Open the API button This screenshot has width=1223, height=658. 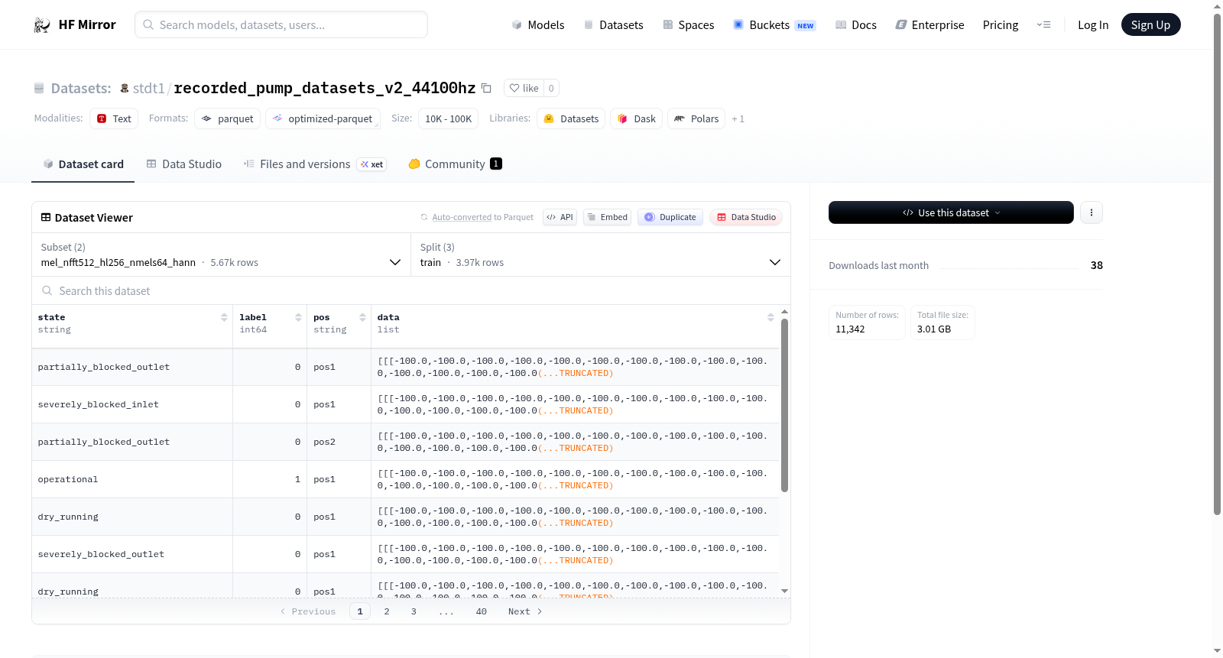(x=560, y=217)
